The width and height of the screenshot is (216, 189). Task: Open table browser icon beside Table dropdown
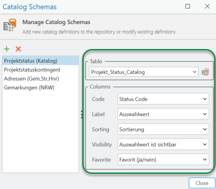pyautogui.click(x=205, y=72)
